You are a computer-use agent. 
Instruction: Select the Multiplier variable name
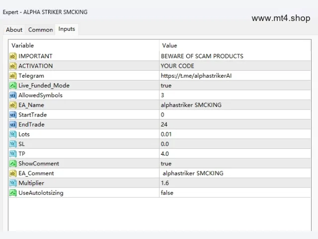31,183
